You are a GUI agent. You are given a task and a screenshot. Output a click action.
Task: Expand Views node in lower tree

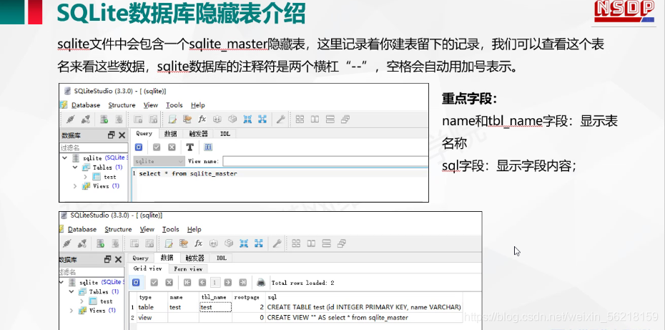point(72,311)
